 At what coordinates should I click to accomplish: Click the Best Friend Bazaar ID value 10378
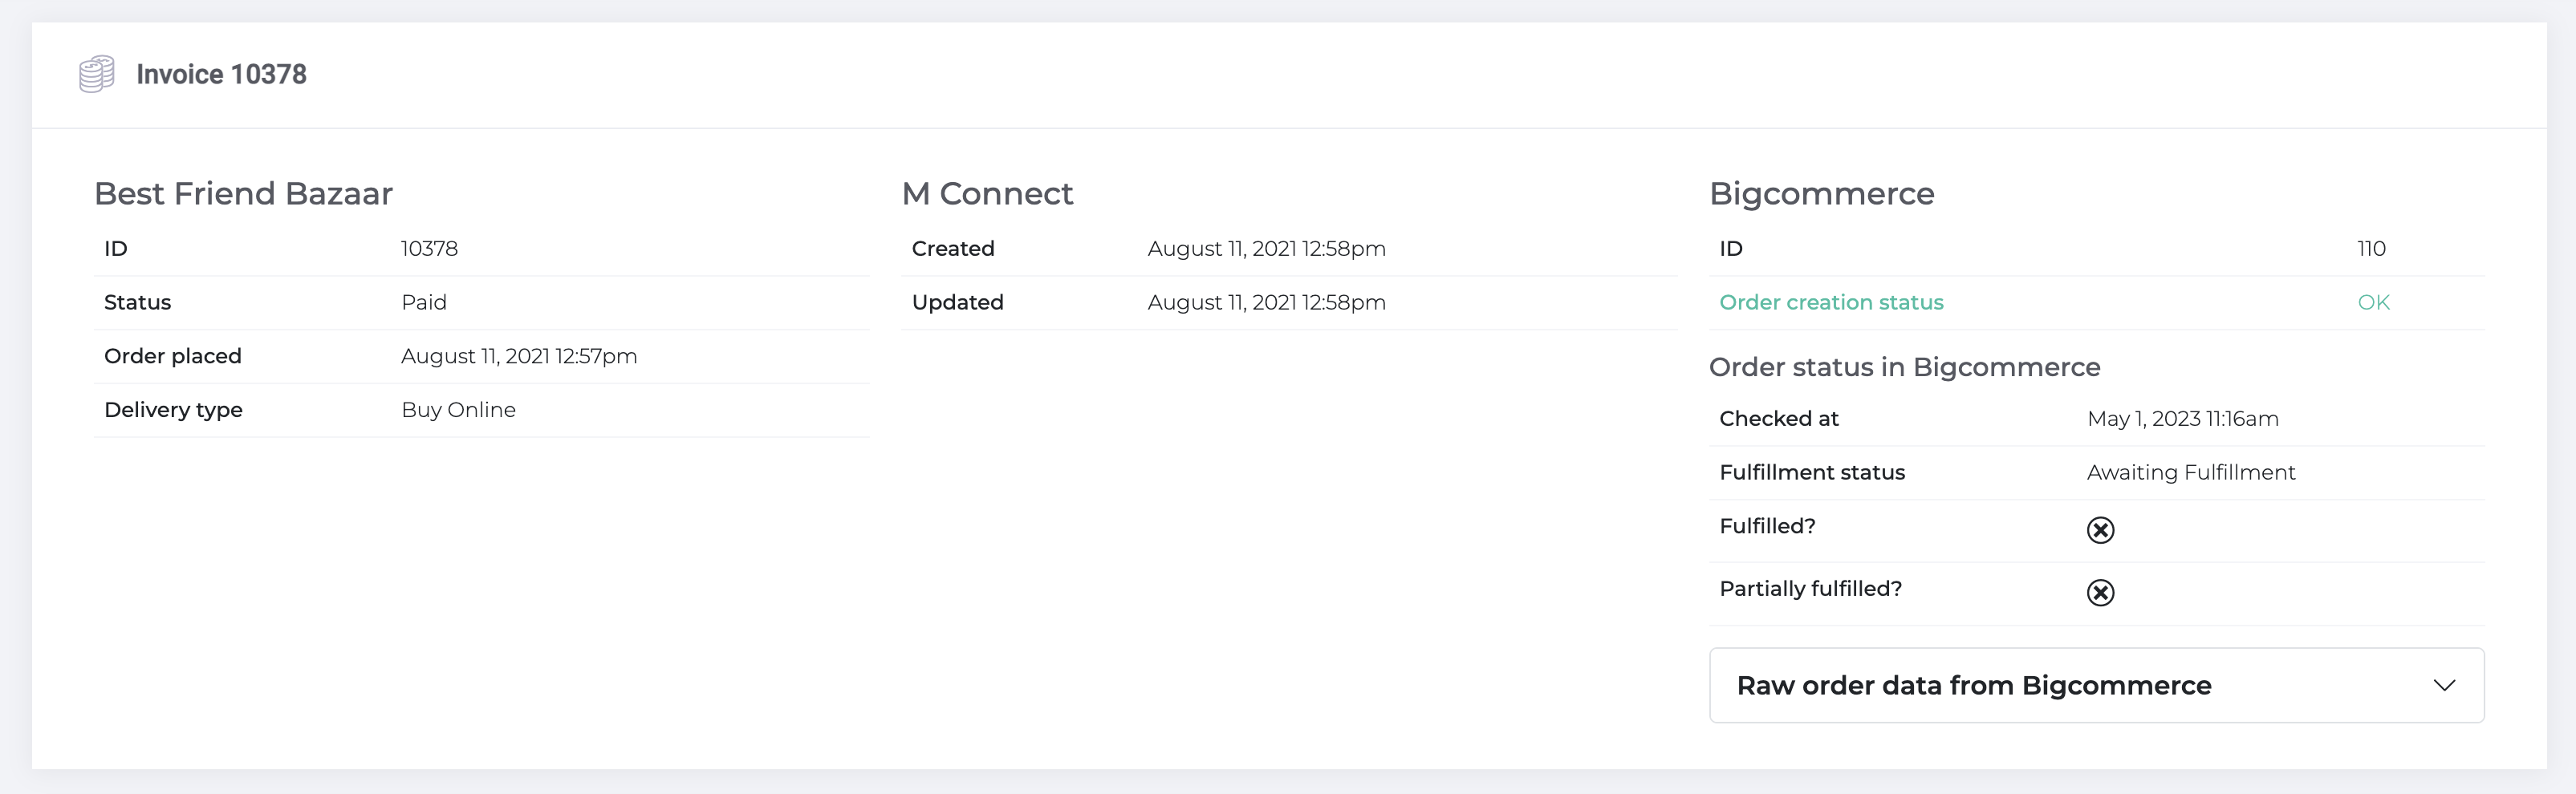pyautogui.click(x=429, y=248)
